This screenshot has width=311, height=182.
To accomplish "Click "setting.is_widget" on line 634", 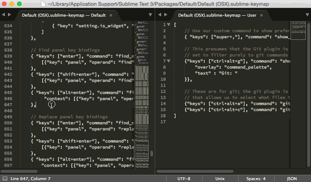I will coord(101,26).
